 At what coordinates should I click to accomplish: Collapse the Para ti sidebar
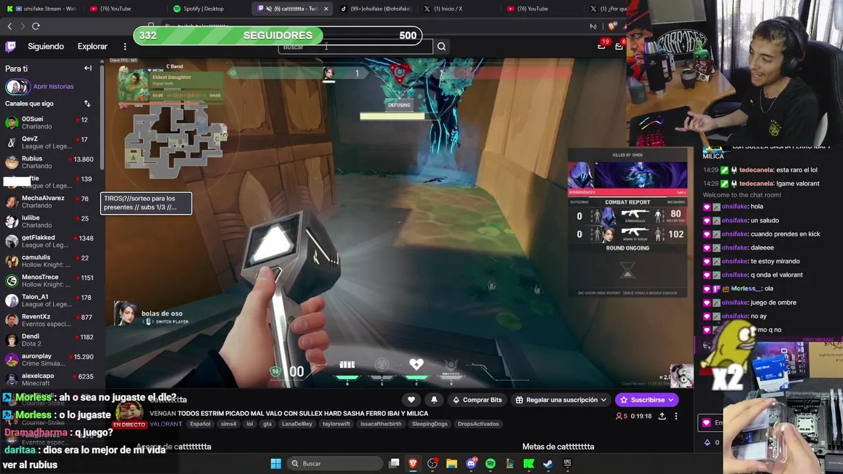click(88, 68)
